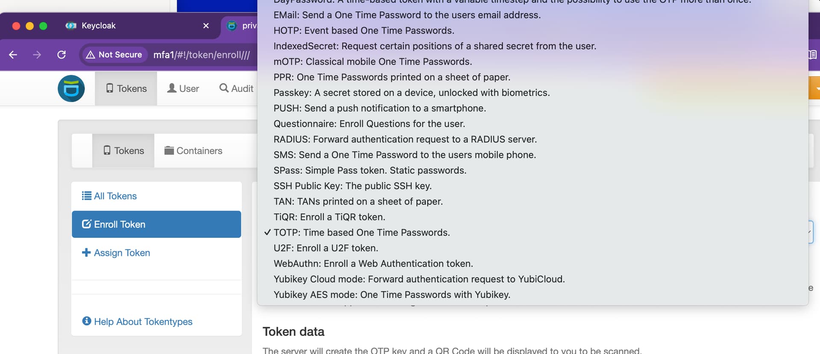
Task: Open the User navigation tab
Action: [183, 88]
